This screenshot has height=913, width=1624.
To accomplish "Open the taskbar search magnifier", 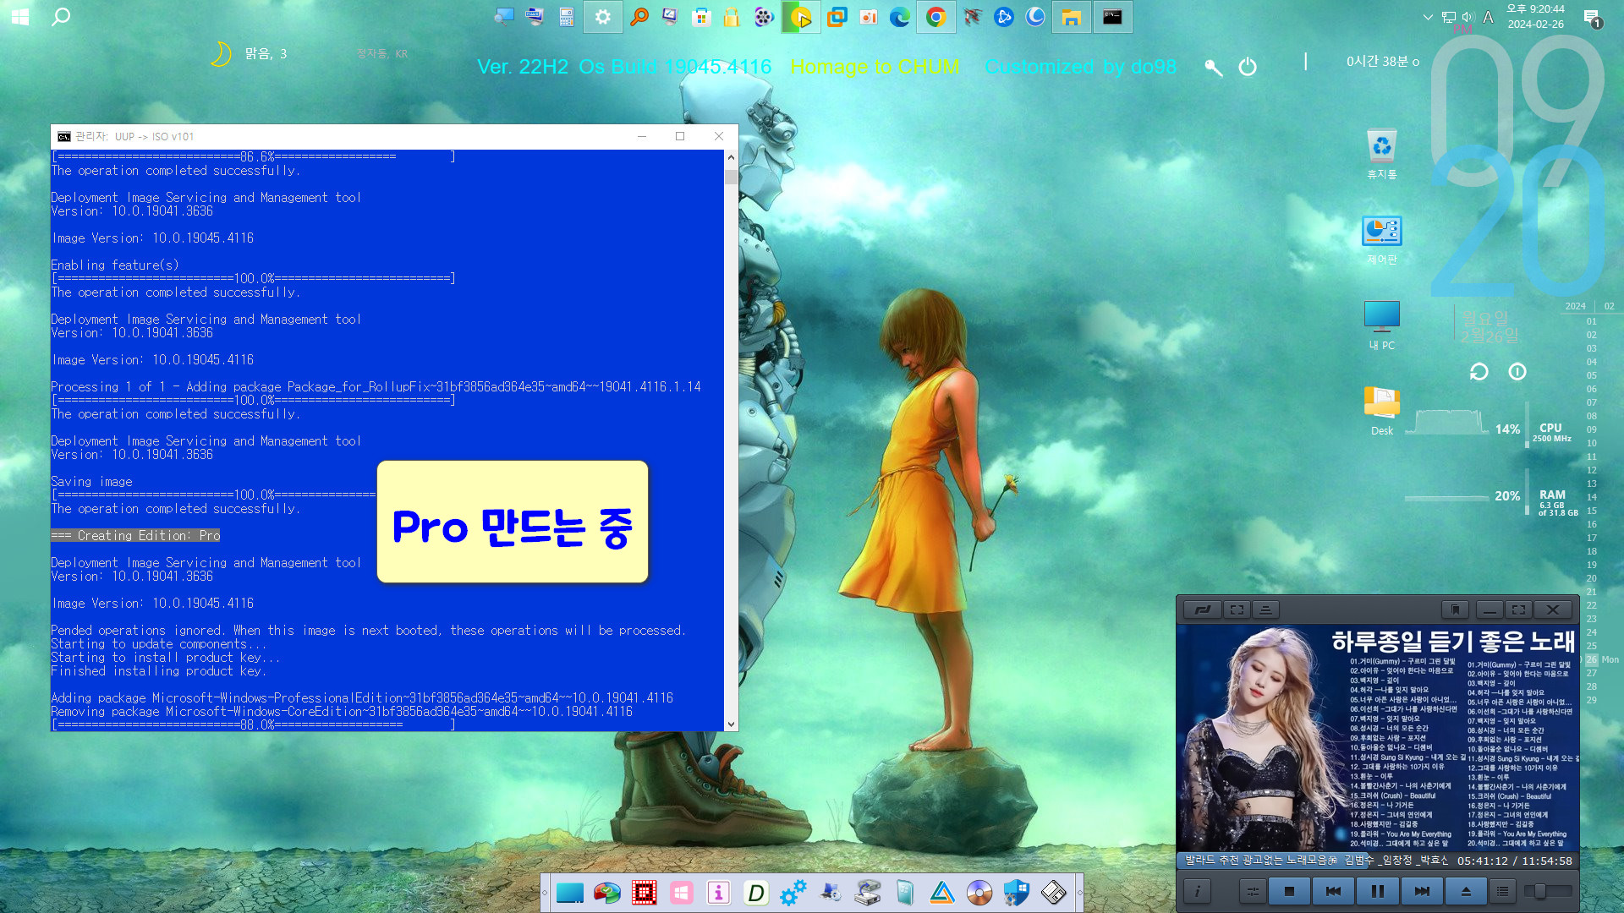I will tap(60, 17).
